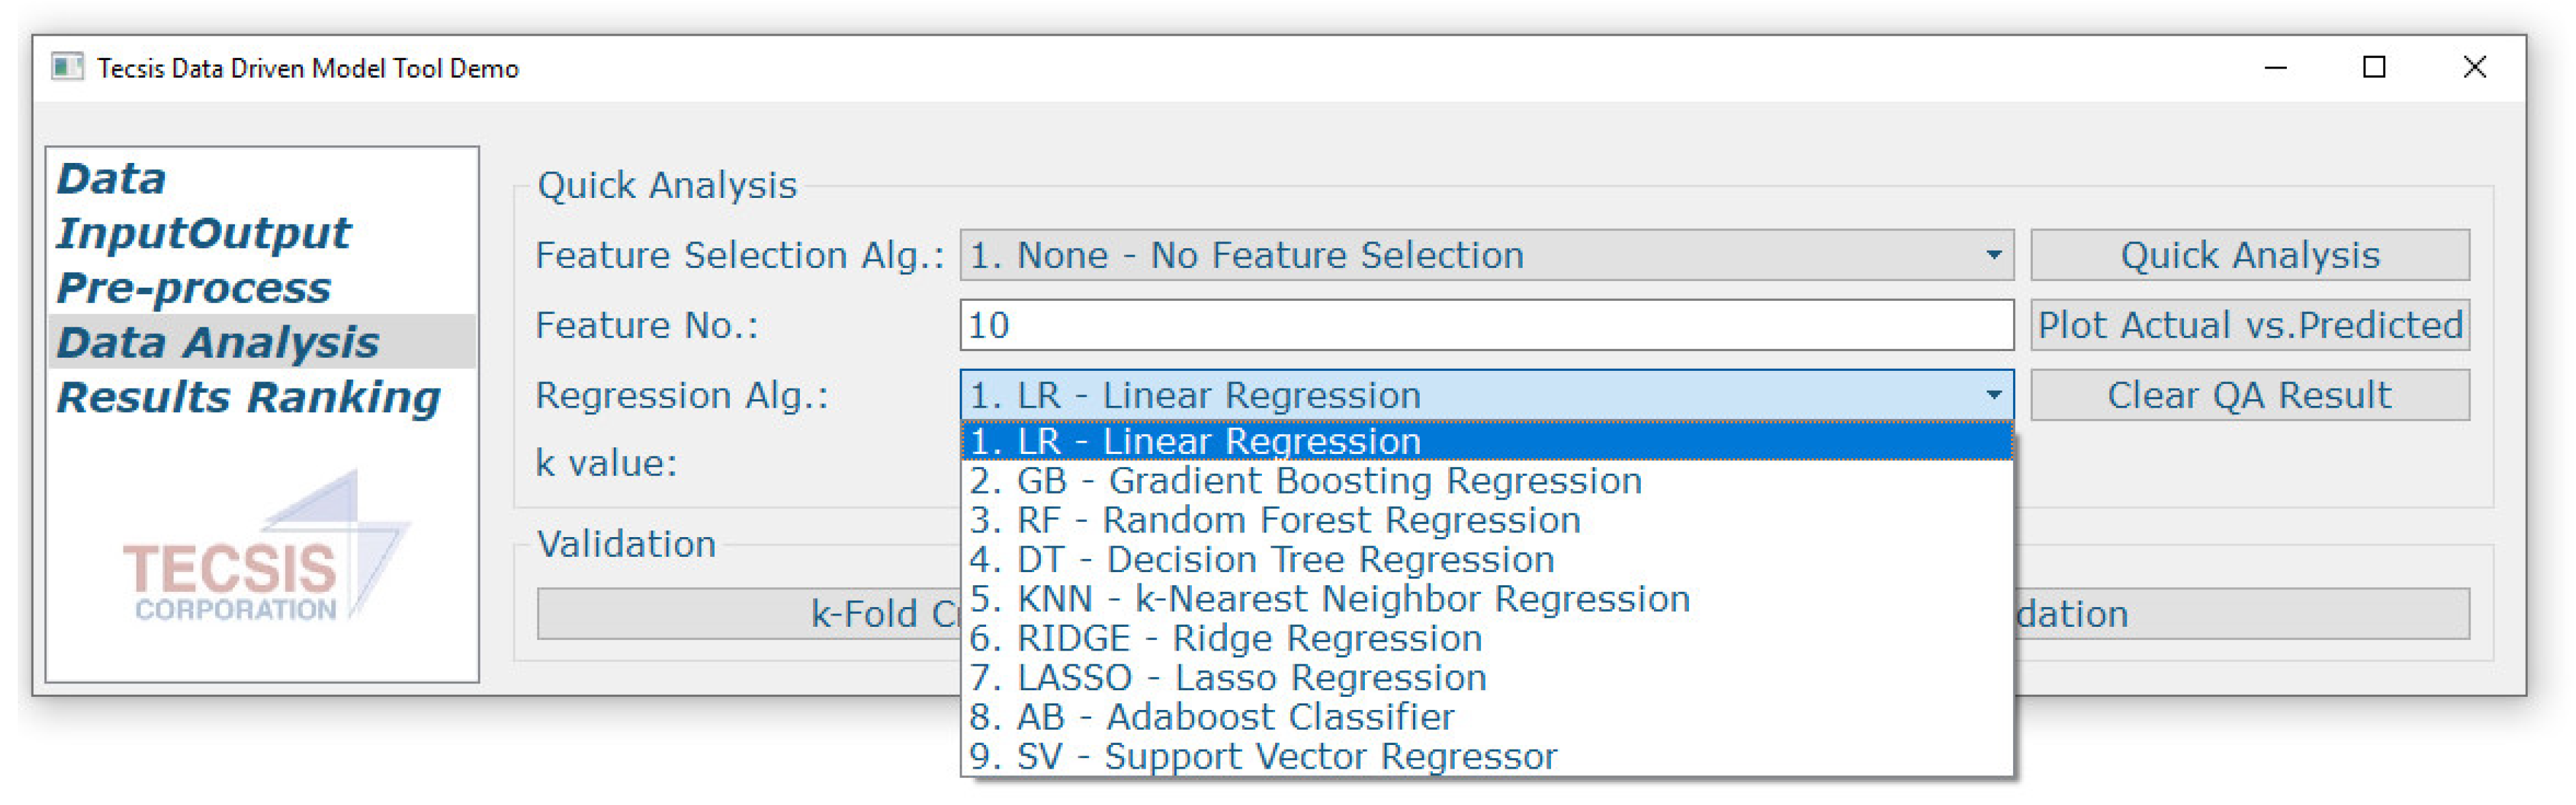Select LASSO - Lasso Regression option

(1228, 678)
